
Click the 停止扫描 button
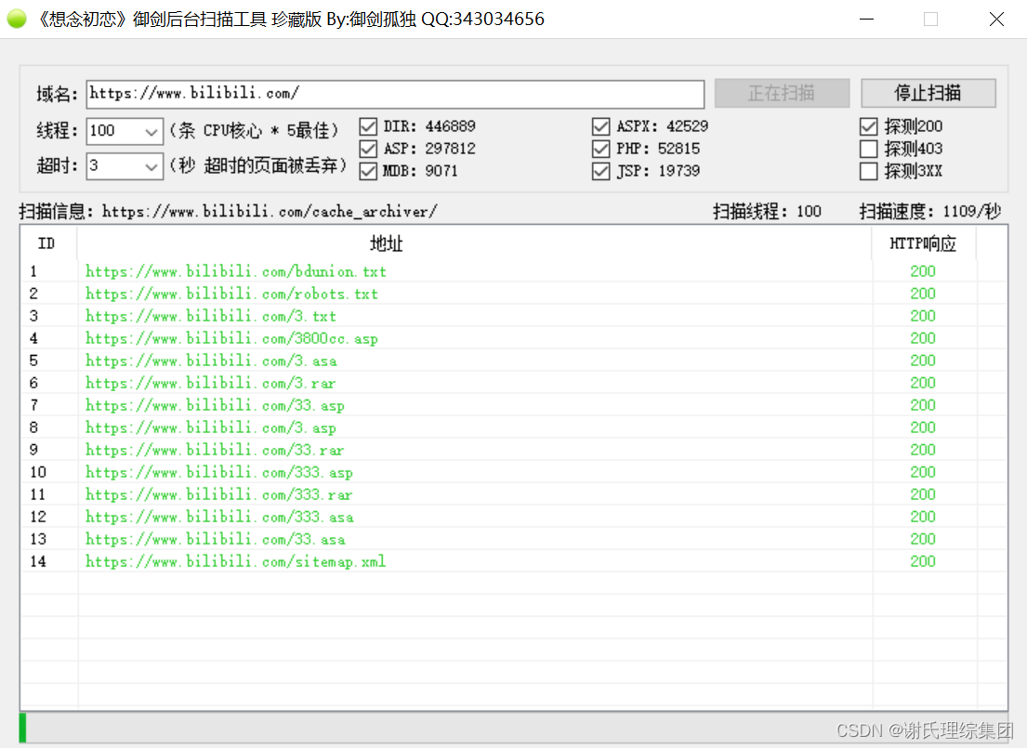928,93
